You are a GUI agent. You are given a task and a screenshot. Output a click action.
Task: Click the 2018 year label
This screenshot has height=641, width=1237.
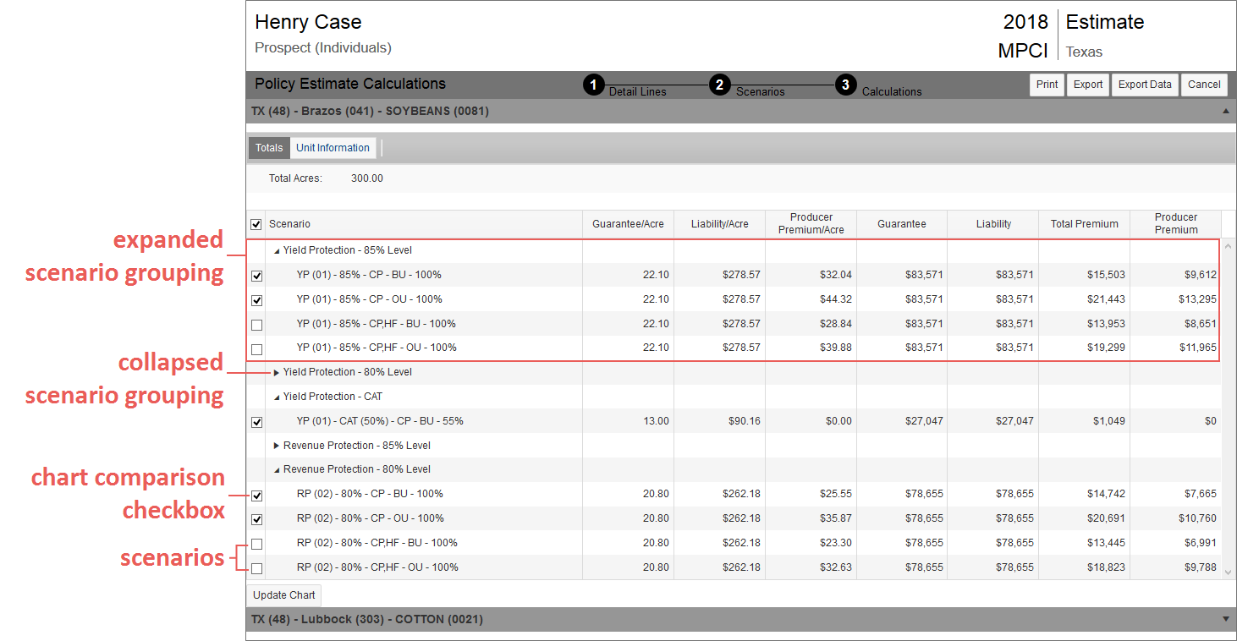(1025, 22)
